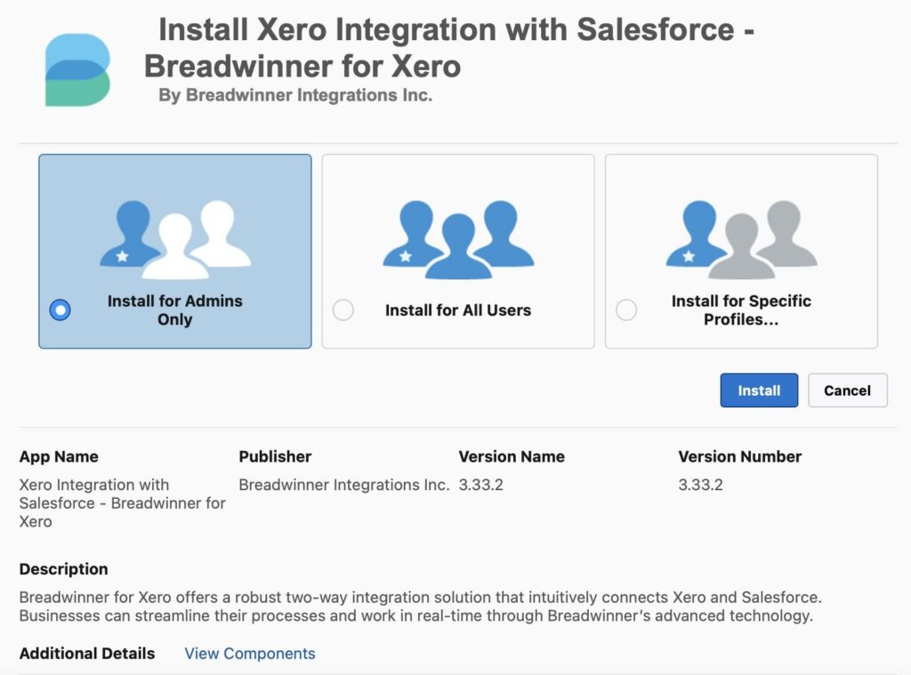Click the Breadwinner Integrations Inc. publisher name
Viewport: 911px width, 675px height.
[x=343, y=485]
